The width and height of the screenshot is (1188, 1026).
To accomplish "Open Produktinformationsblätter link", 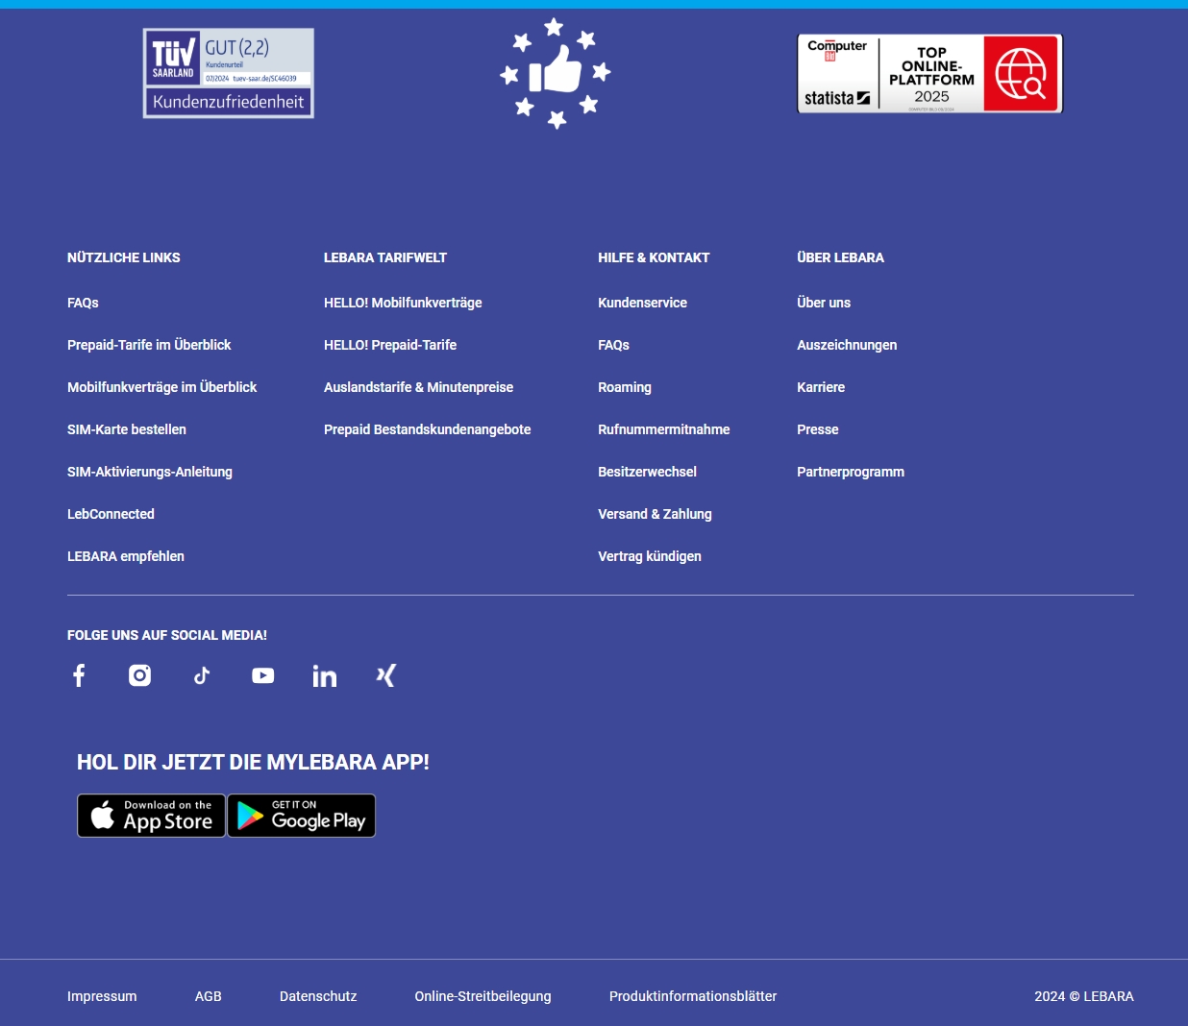I will (x=693, y=996).
